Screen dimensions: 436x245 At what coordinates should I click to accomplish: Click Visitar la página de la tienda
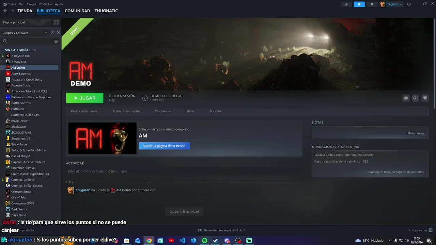click(164, 146)
